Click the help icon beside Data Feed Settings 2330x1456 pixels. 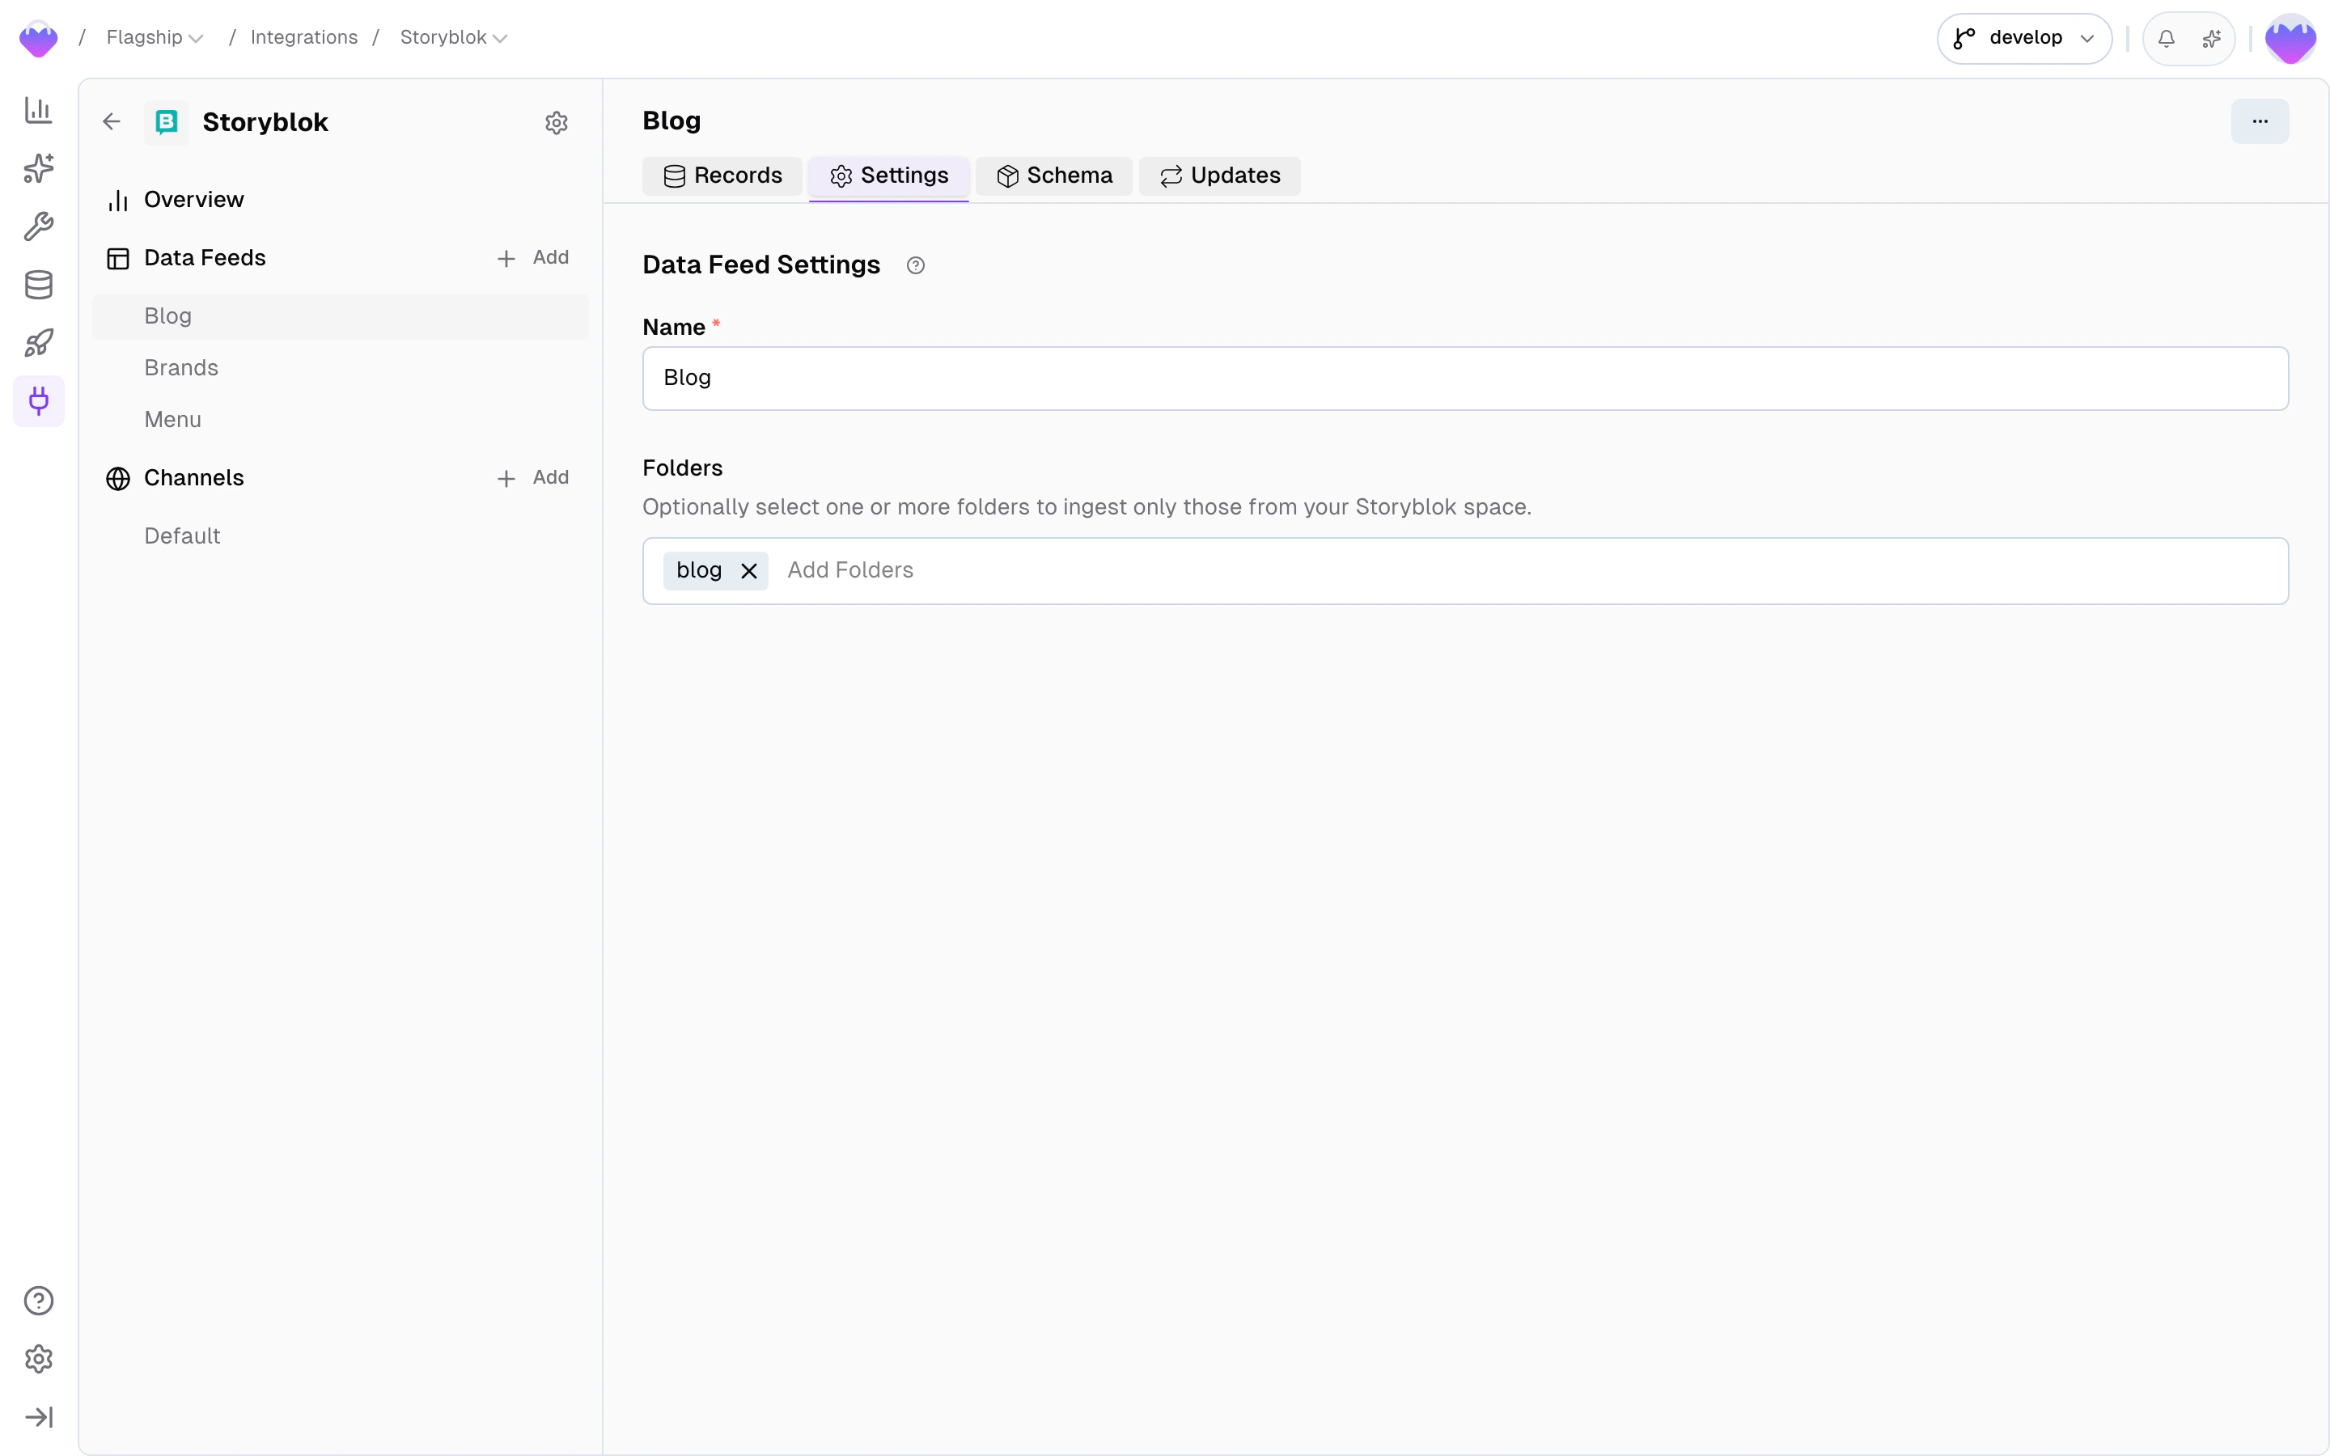pyautogui.click(x=916, y=266)
